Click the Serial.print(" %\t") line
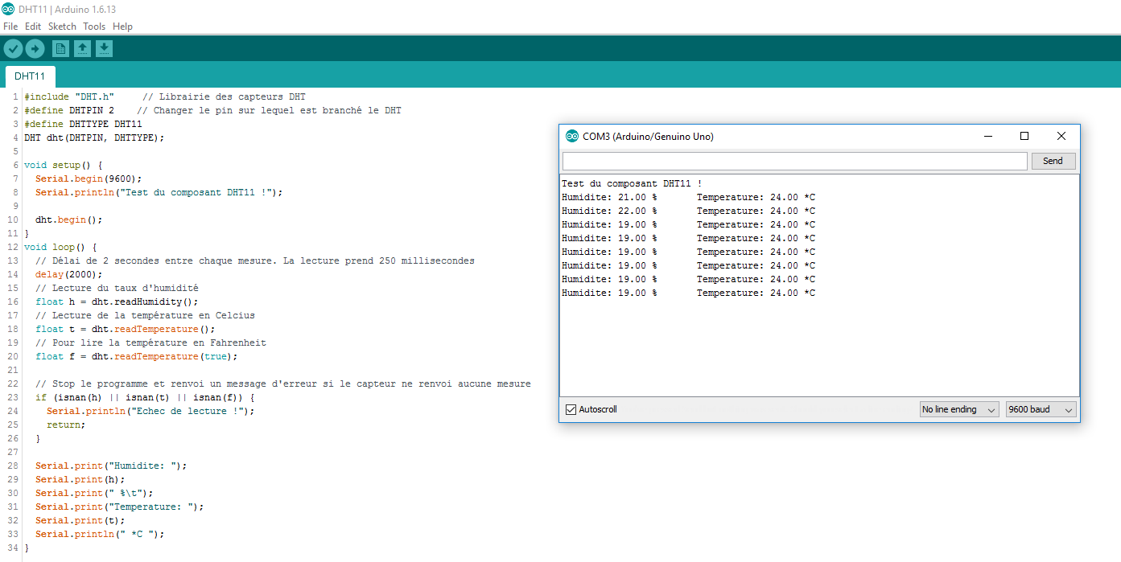Viewport: 1121px width, 562px height. (x=94, y=493)
